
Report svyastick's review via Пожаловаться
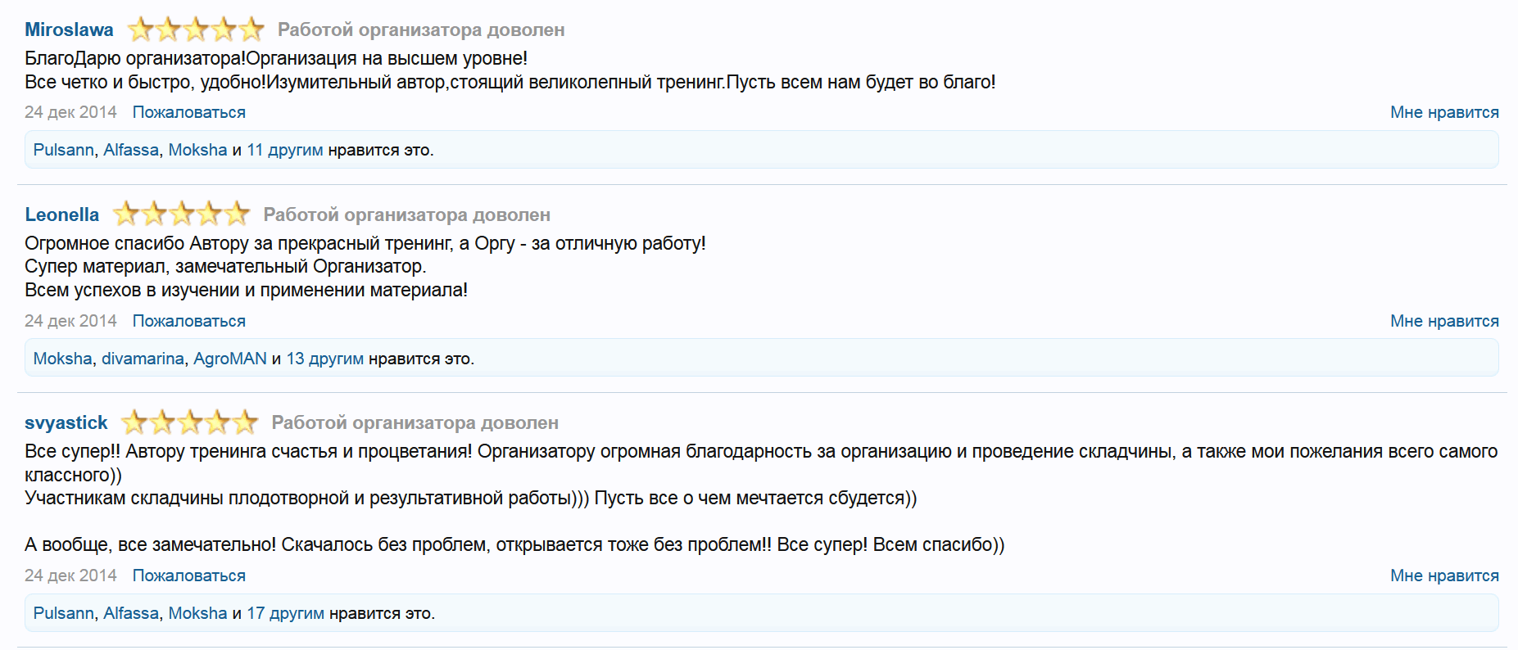tap(188, 576)
